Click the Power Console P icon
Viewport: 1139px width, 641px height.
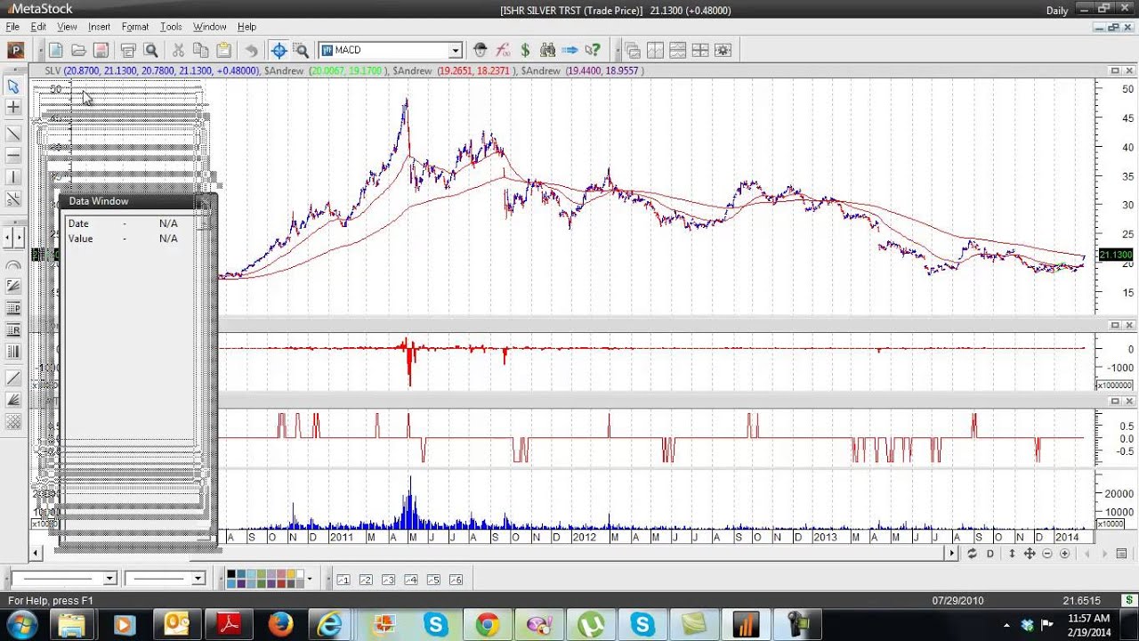15,51
